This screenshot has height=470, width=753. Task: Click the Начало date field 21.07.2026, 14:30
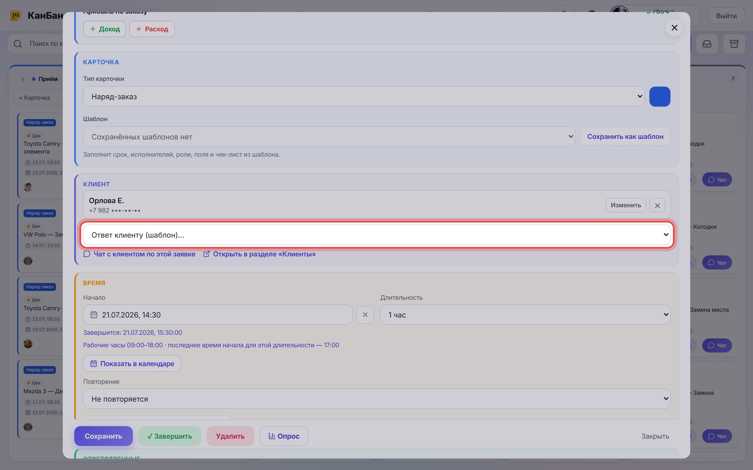218,315
